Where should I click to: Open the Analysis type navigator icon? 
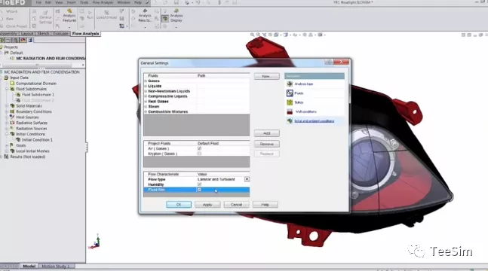290,84
